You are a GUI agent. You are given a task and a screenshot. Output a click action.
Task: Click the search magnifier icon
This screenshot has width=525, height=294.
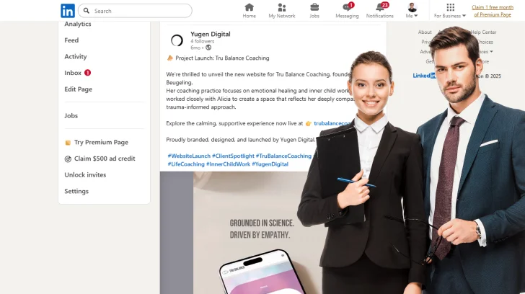pyautogui.click(x=87, y=11)
